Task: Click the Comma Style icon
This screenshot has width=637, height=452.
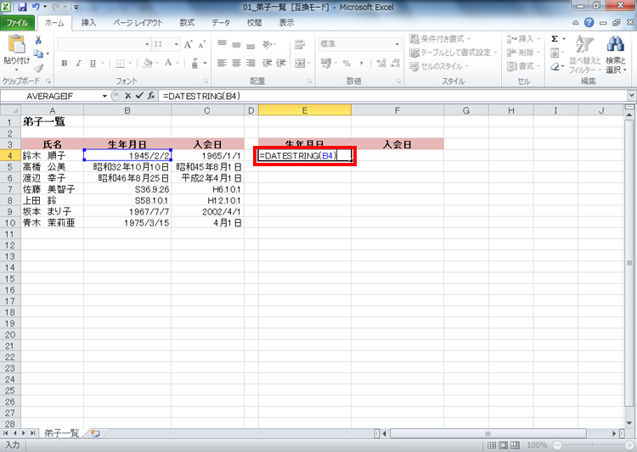Action: [361, 64]
